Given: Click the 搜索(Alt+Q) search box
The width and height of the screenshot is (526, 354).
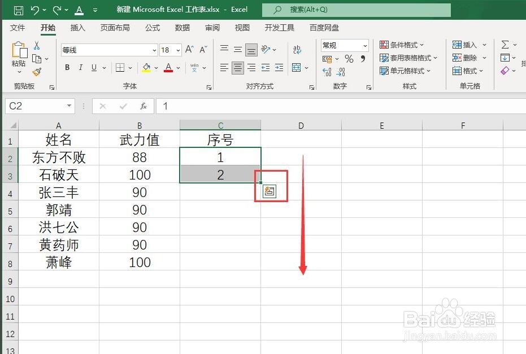Looking at the screenshot, I should (357, 10).
